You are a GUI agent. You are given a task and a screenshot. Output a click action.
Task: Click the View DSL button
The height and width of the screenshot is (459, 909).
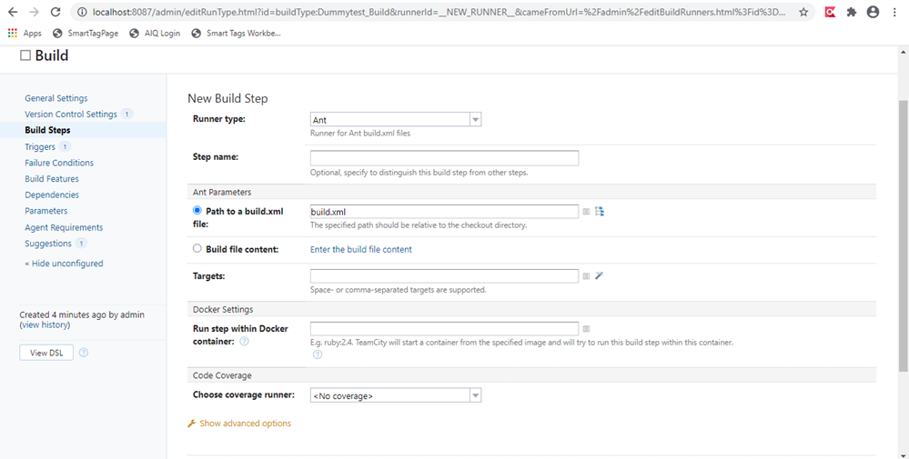pos(46,353)
